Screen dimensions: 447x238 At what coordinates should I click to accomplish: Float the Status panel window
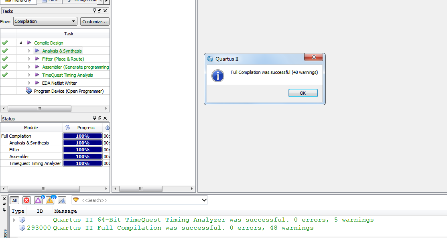(100, 118)
